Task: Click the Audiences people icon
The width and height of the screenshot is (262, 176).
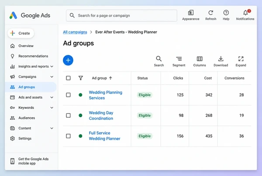Action: click(12, 118)
